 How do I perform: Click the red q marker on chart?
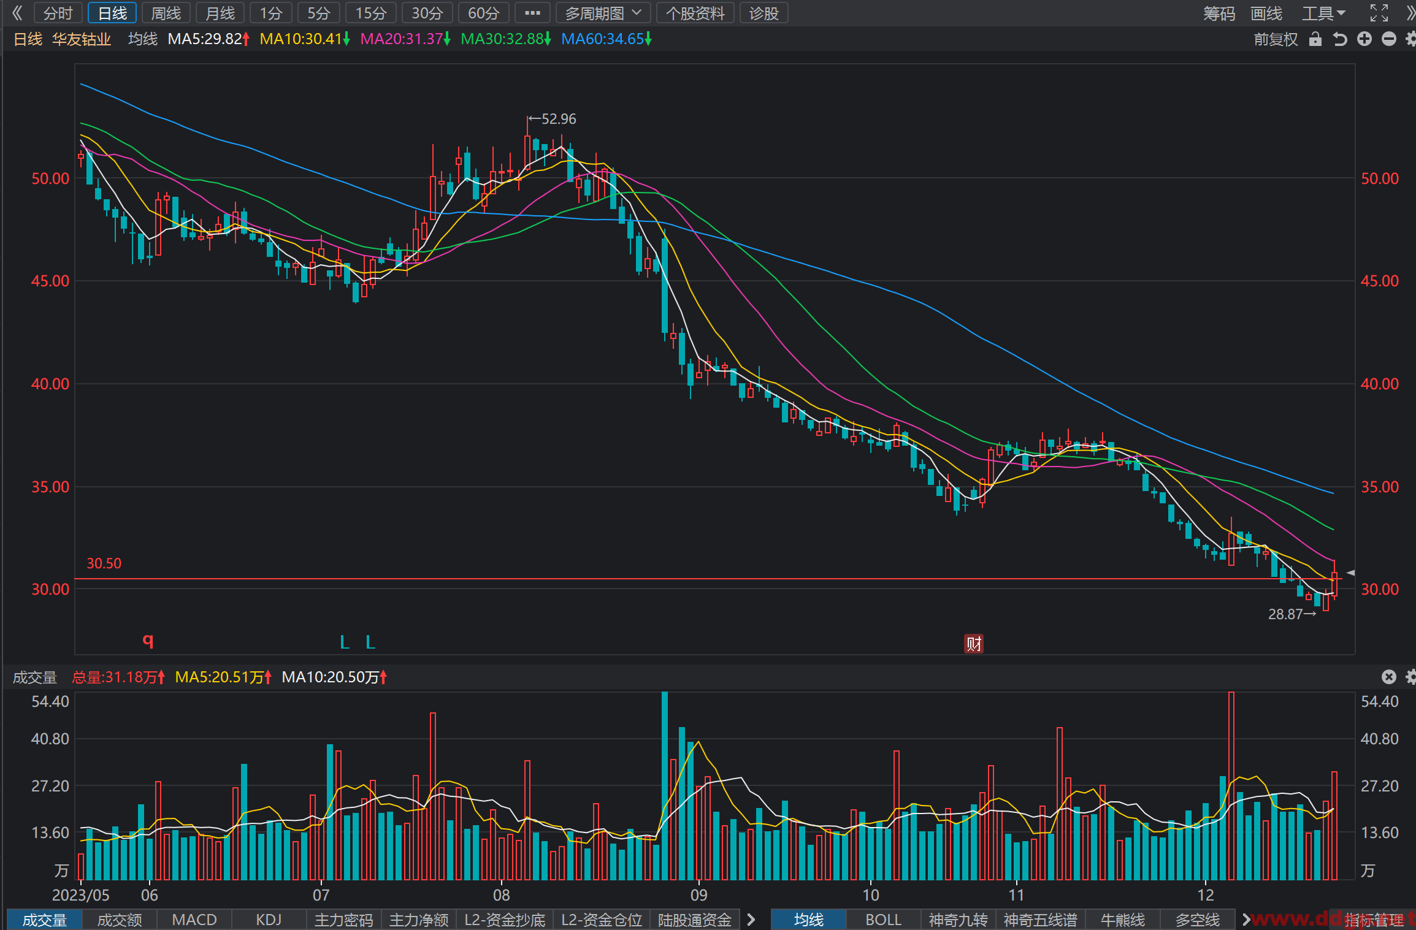point(148,641)
